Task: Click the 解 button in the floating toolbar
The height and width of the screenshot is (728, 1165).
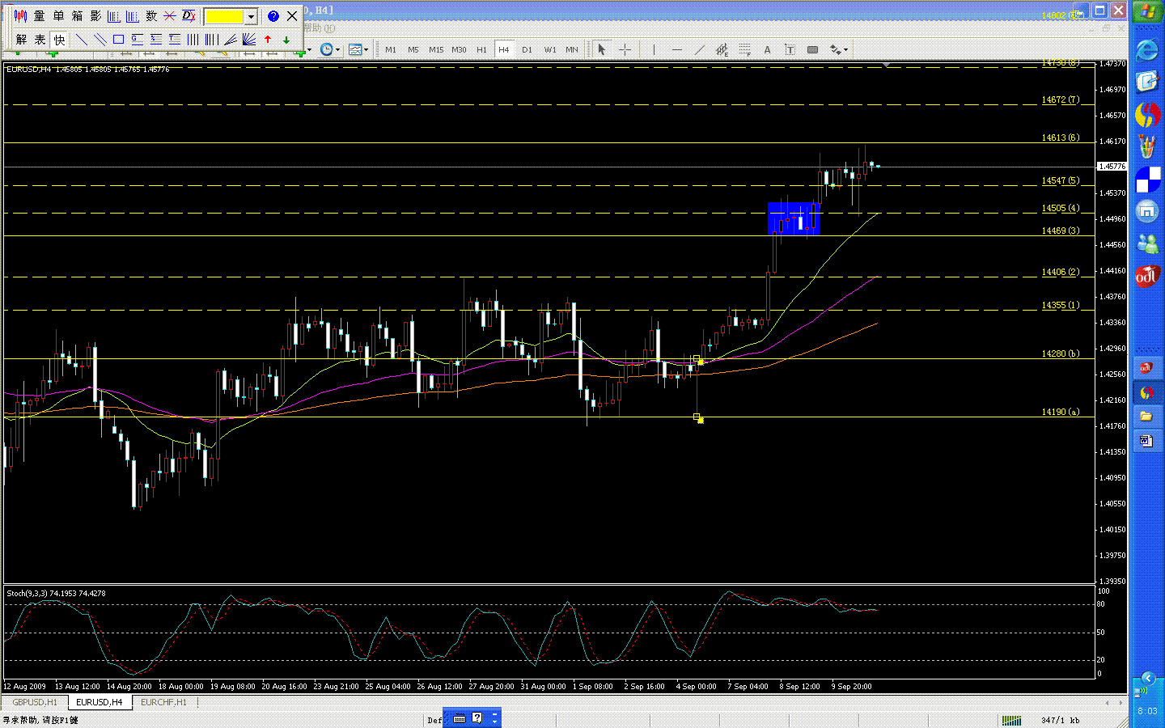Action: click(x=21, y=39)
